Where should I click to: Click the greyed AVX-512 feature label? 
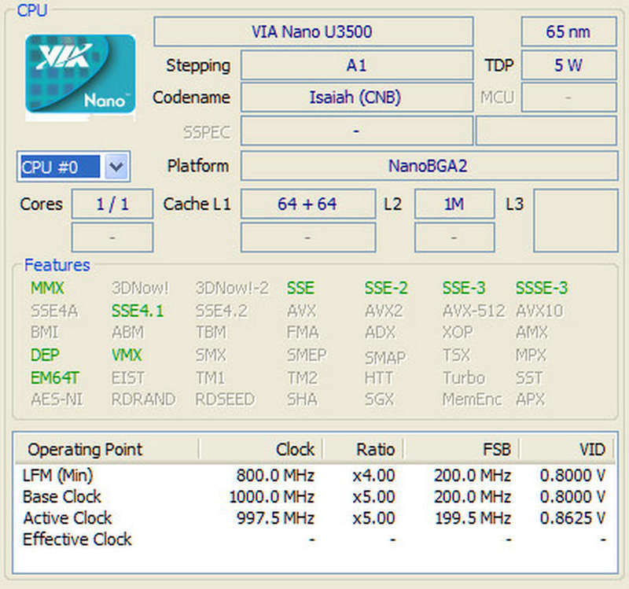coord(474,311)
